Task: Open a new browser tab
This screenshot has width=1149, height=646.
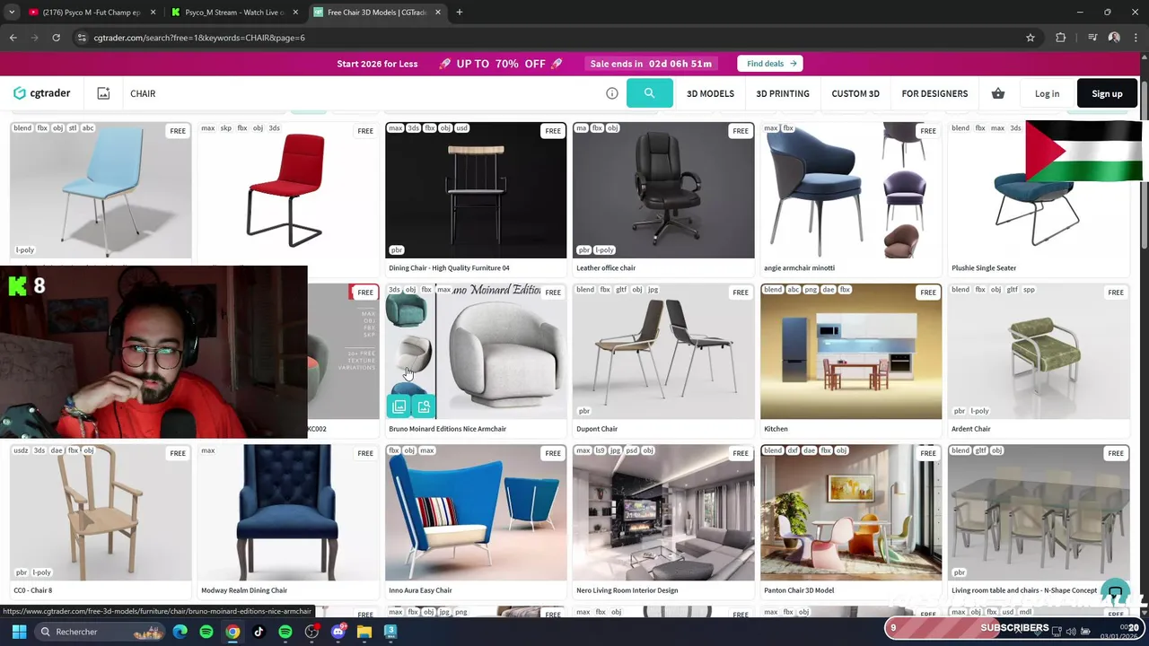Action: coord(459,13)
